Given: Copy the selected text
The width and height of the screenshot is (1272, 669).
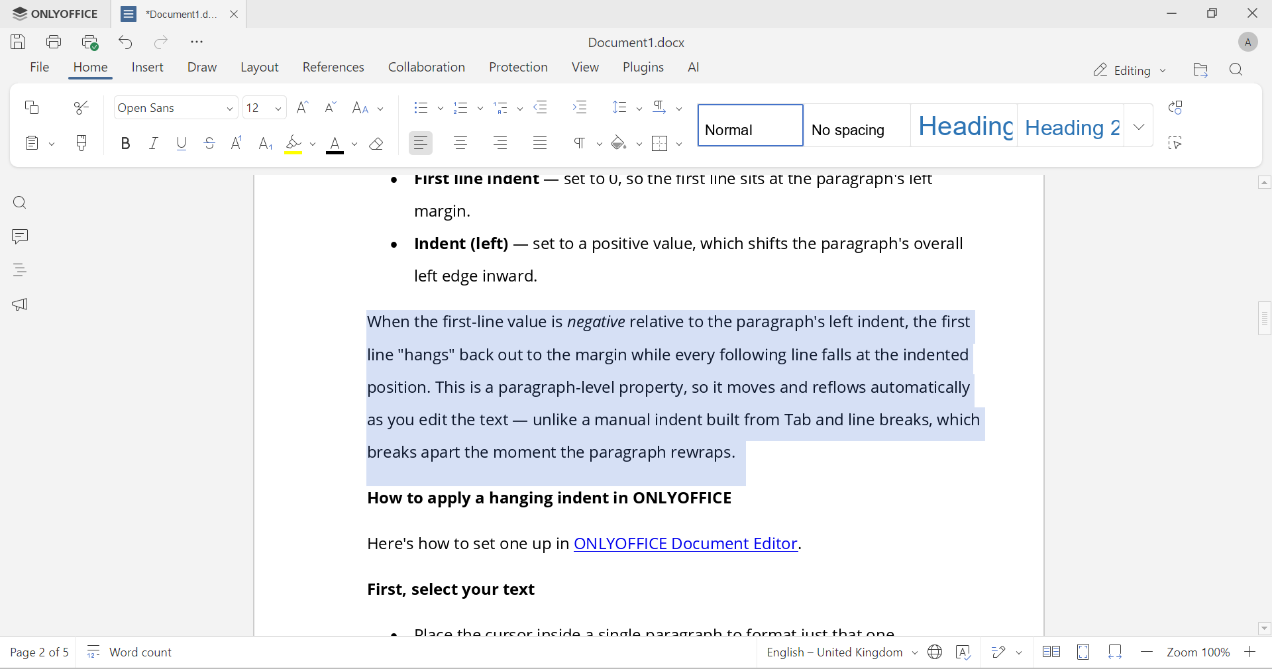Looking at the screenshot, I should [x=32, y=107].
